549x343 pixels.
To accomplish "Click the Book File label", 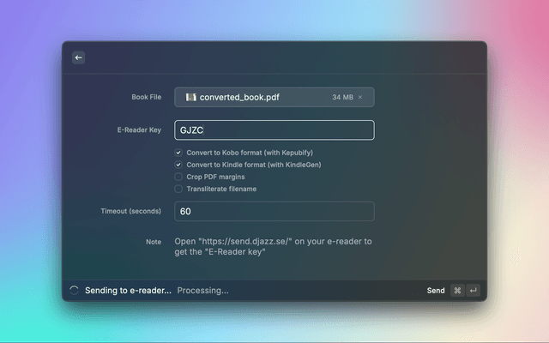I will 146,98.
